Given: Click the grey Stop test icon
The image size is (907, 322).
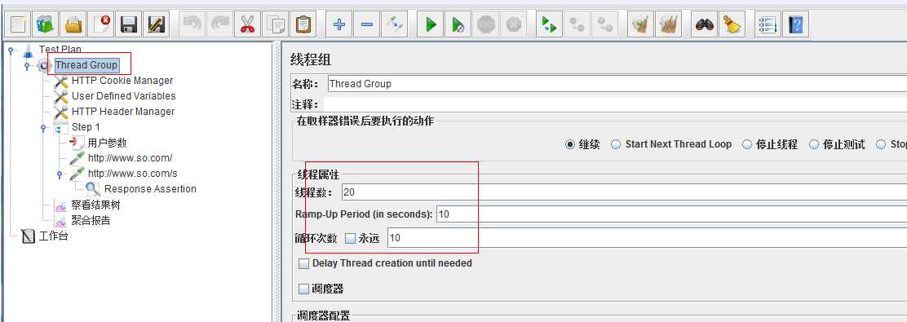Looking at the screenshot, I should 486,24.
